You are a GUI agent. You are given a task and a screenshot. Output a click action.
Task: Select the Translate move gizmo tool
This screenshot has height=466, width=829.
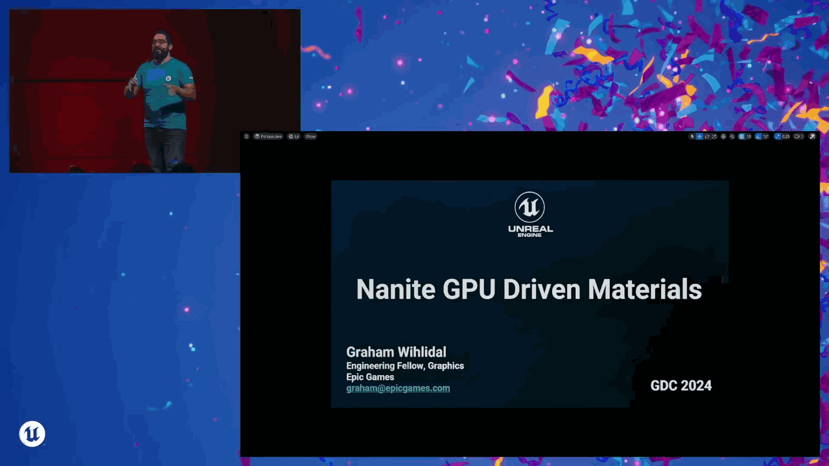click(x=699, y=137)
